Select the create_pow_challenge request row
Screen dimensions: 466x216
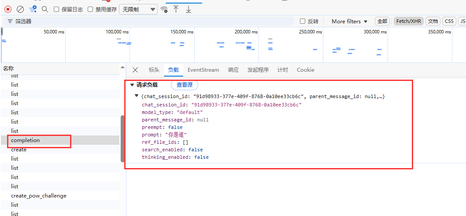tap(60, 196)
